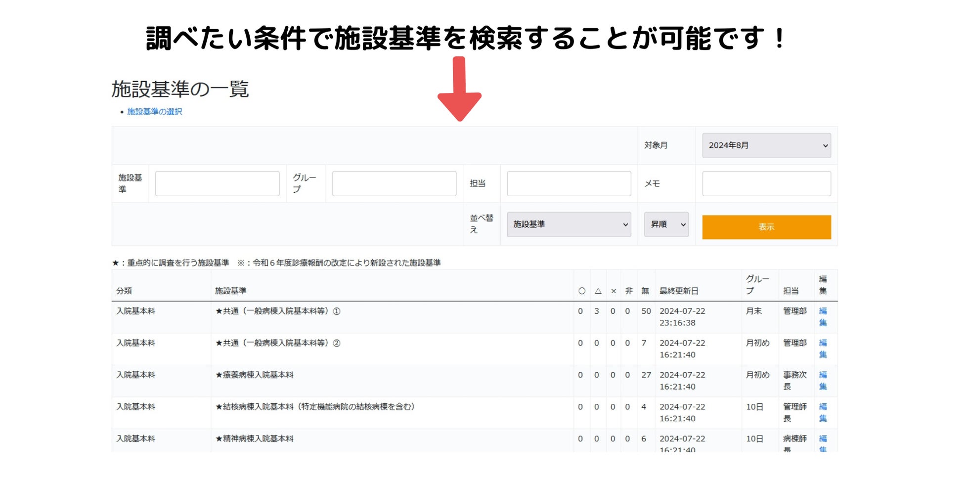Open the 昇順 sort order dropdown
The width and height of the screenshot is (964, 482).
pos(666,224)
